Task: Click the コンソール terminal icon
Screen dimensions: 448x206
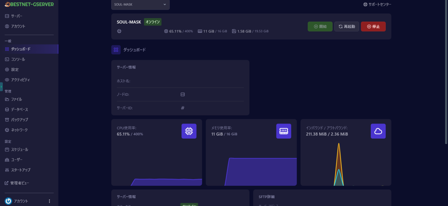Action: [x=7, y=59]
